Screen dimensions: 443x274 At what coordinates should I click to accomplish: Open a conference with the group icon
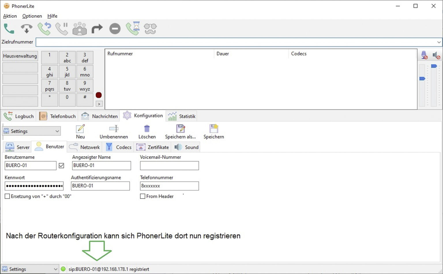coord(79,28)
